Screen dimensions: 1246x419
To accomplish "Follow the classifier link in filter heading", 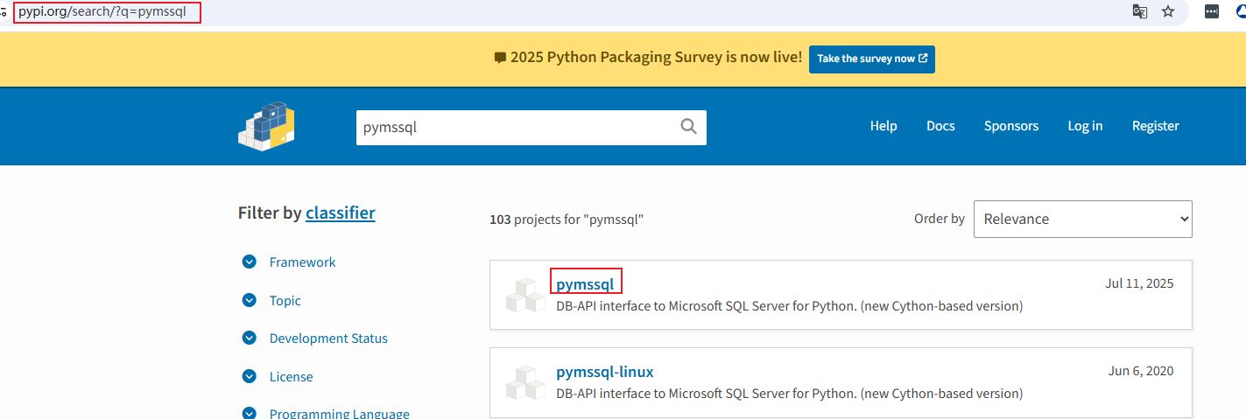I will (x=340, y=213).
